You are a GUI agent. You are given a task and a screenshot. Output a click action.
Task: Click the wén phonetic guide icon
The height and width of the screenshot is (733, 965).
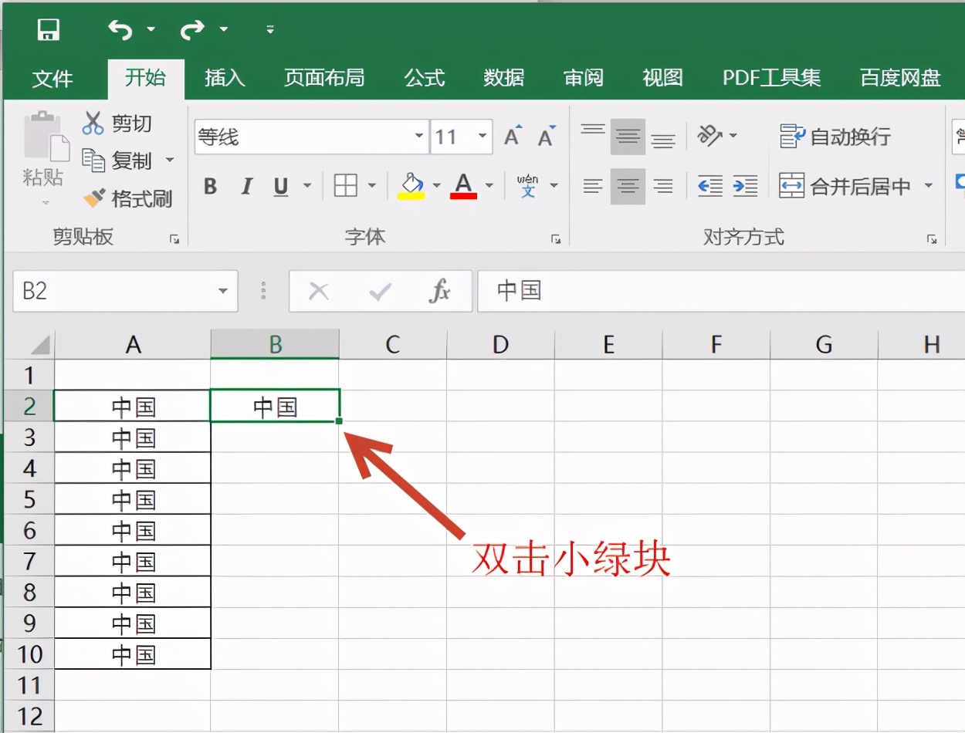529,185
